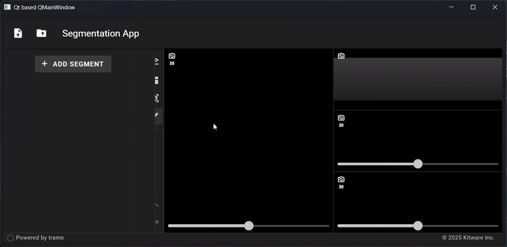Toggle 3D label in the middle-right viewport
This screenshot has width=507, height=247.
pos(341,125)
